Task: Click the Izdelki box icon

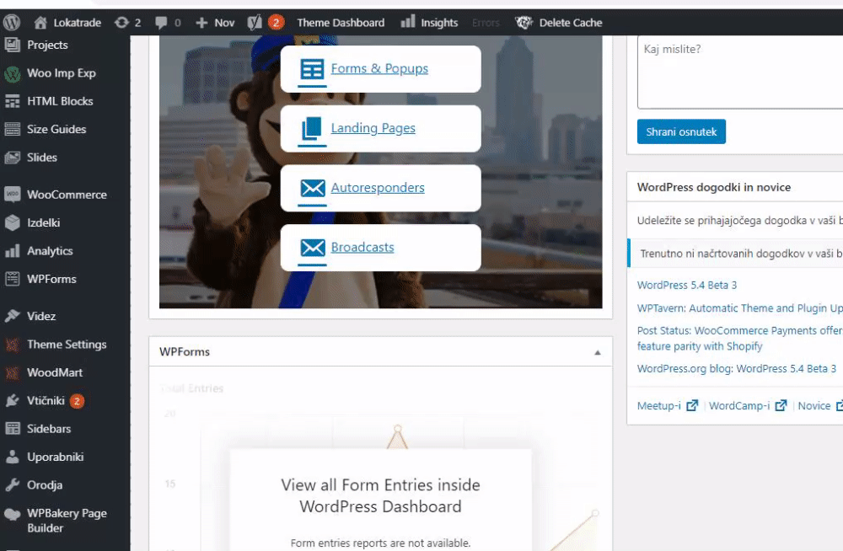Action: [13, 222]
